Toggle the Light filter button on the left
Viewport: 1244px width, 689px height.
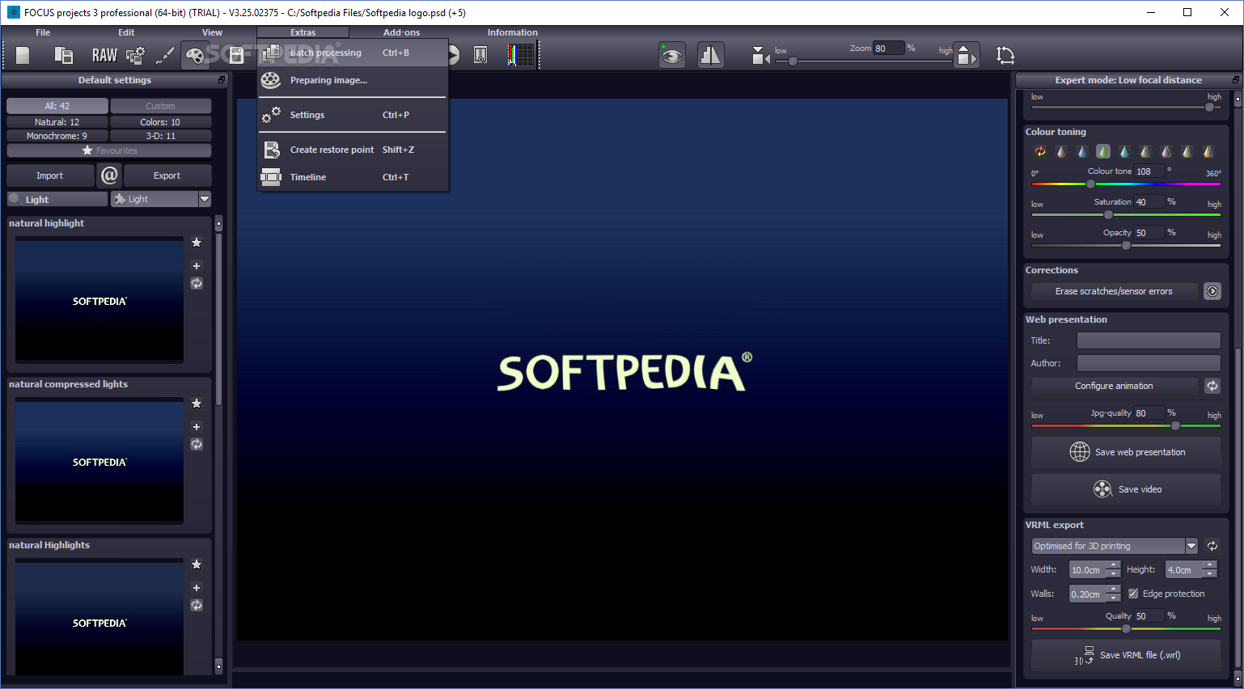(57, 199)
